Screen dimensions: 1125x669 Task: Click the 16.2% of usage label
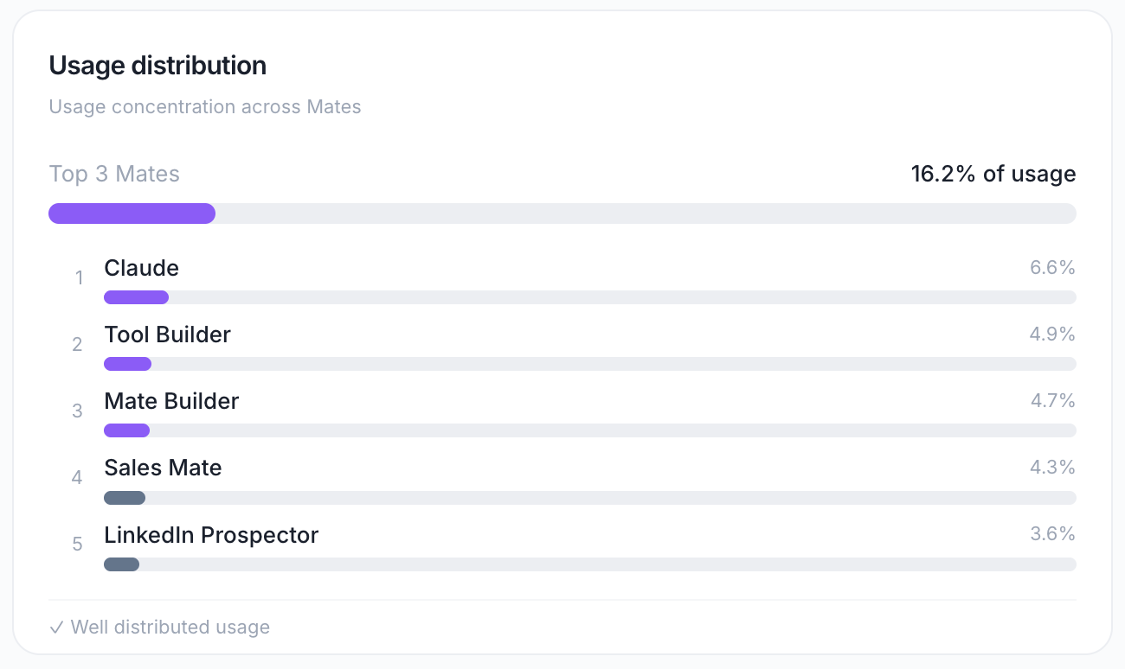click(993, 174)
